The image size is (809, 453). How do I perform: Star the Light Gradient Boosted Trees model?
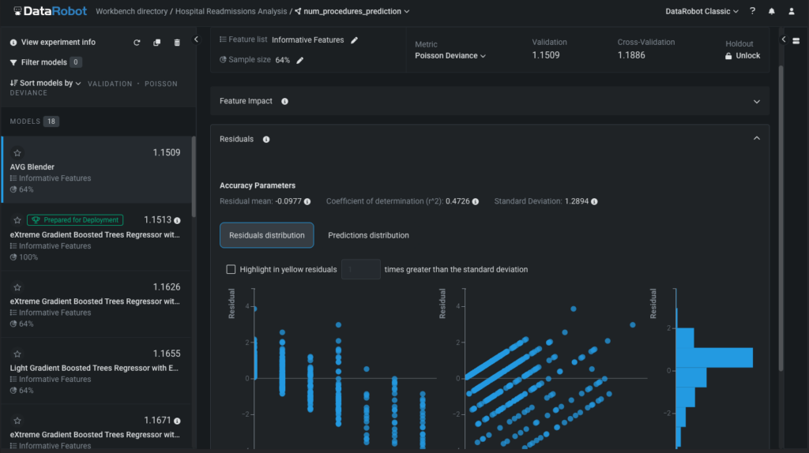click(17, 354)
